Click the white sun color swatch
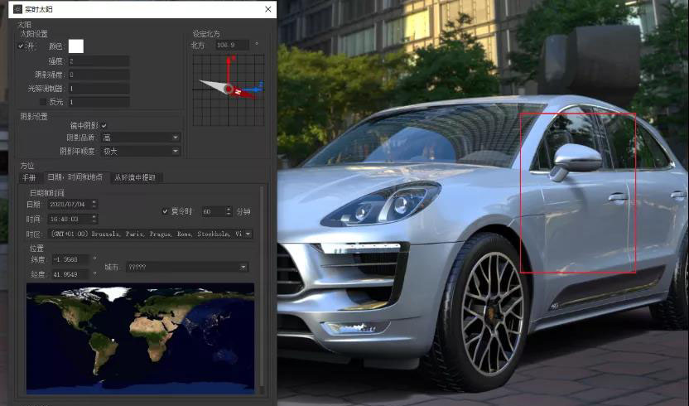Screen dimensions: 689x406 [x=76, y=46]
